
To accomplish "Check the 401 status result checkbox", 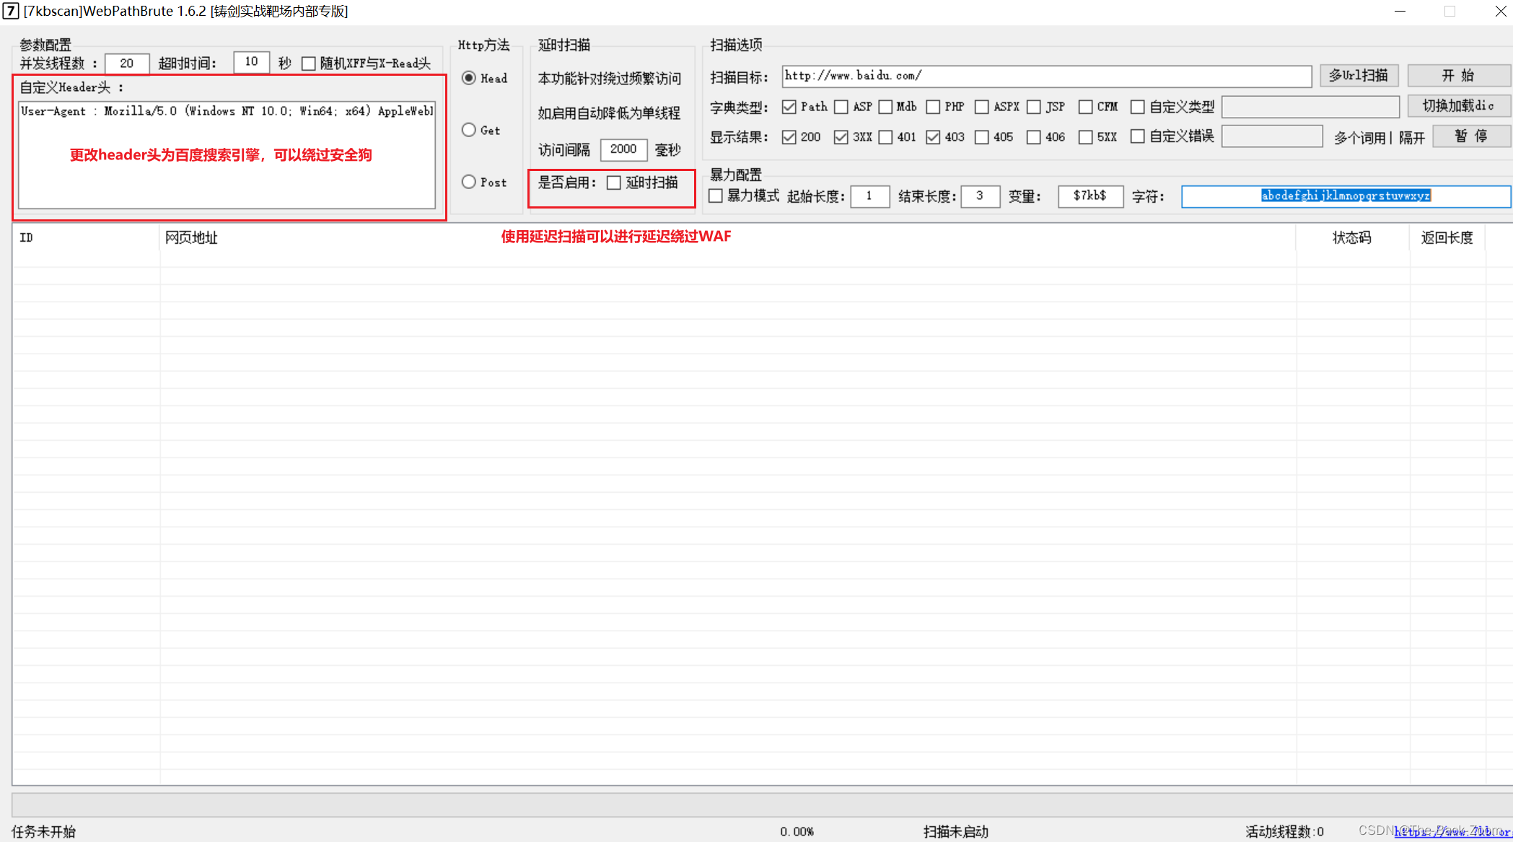I will [886, 137].
